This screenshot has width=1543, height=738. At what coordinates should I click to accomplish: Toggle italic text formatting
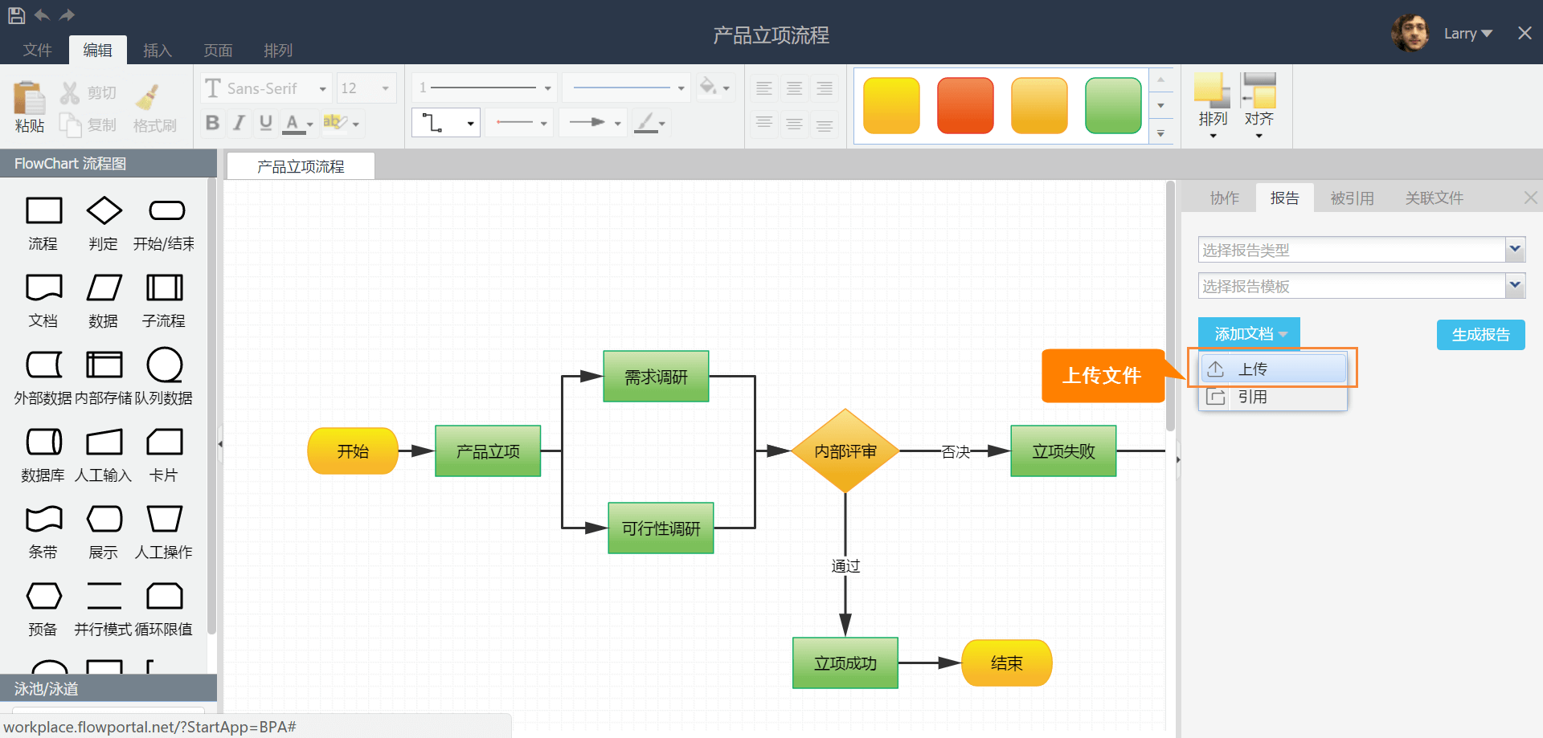click(x=239, y=123)
